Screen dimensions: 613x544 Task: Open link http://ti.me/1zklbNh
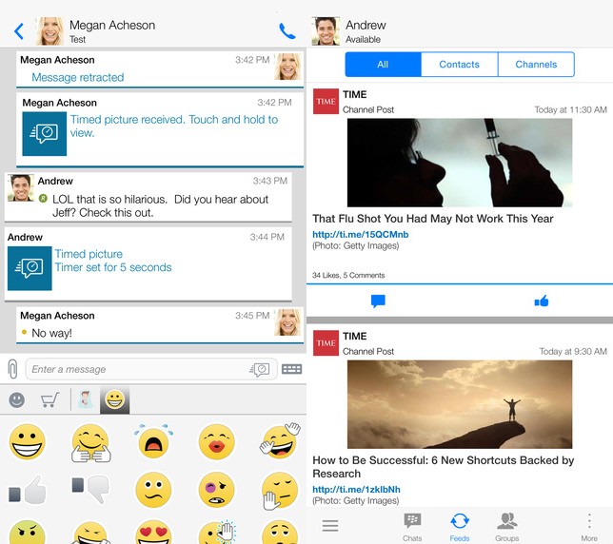356,490
